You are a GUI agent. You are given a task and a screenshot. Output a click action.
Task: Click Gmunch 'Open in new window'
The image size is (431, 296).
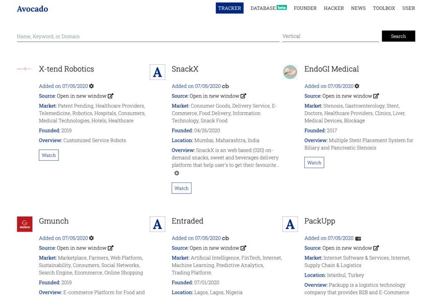coord(82,248)
